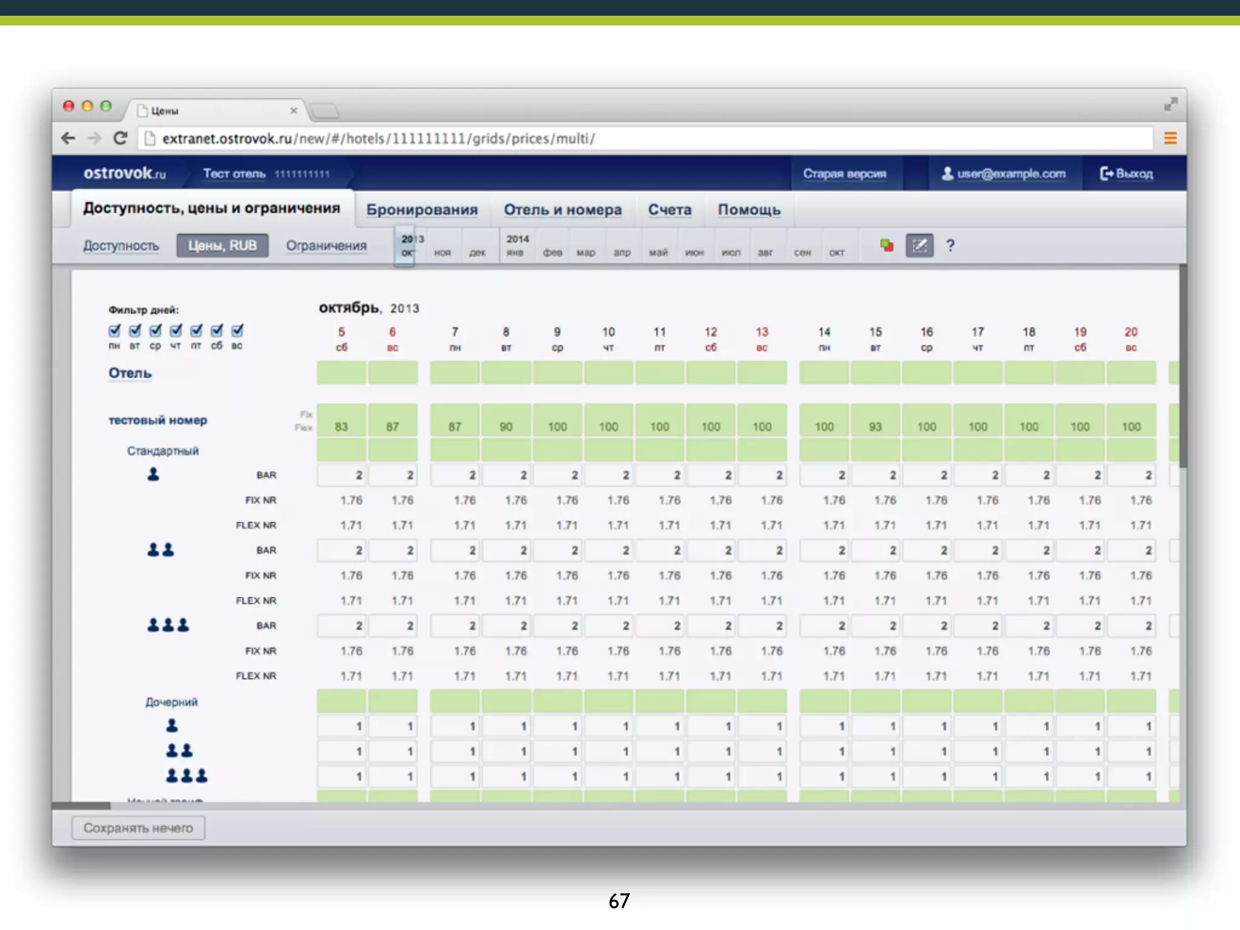
Task: Click the user@example.com account icon
Action: tap(947, 174)
